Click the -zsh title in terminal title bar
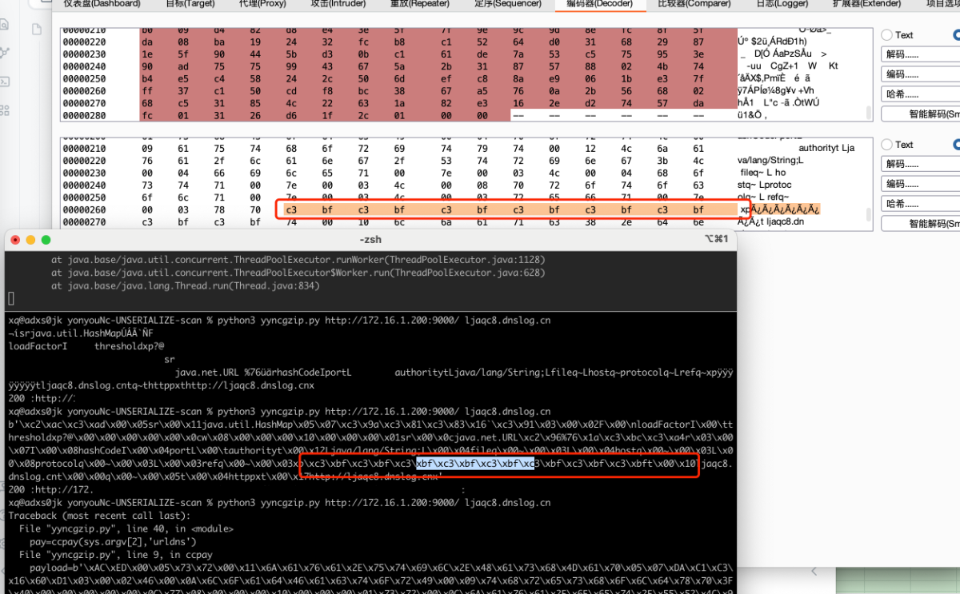 pyautogui.click(x=372, y=240)
